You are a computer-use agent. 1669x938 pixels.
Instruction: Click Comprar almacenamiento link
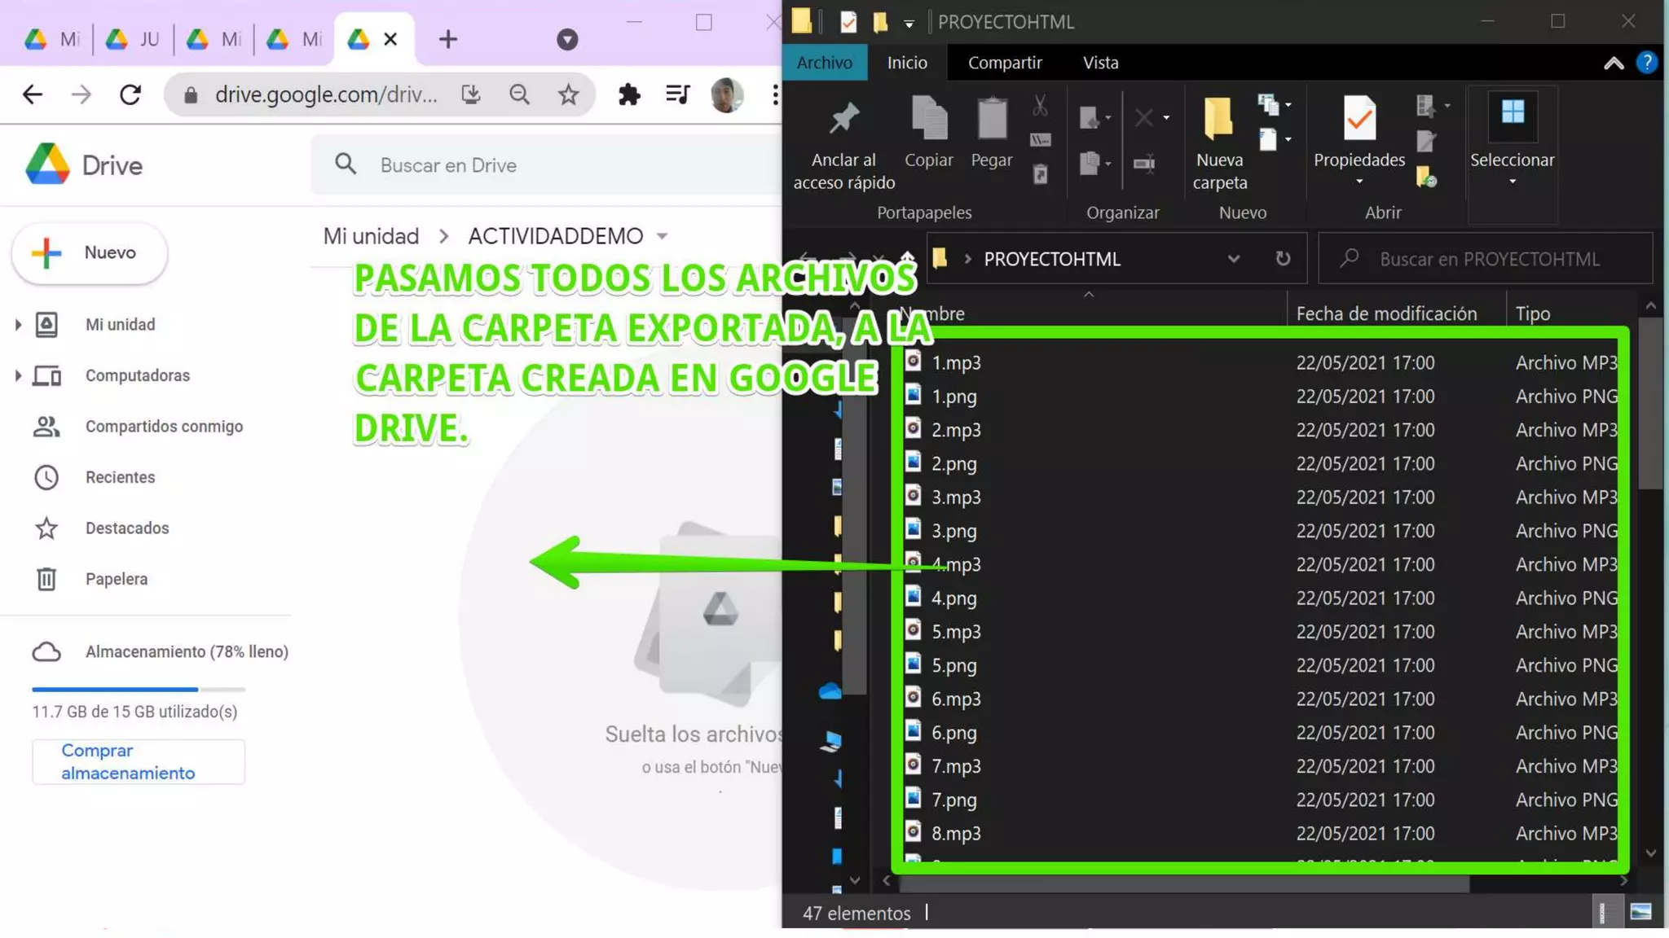(x=128, y=761)
